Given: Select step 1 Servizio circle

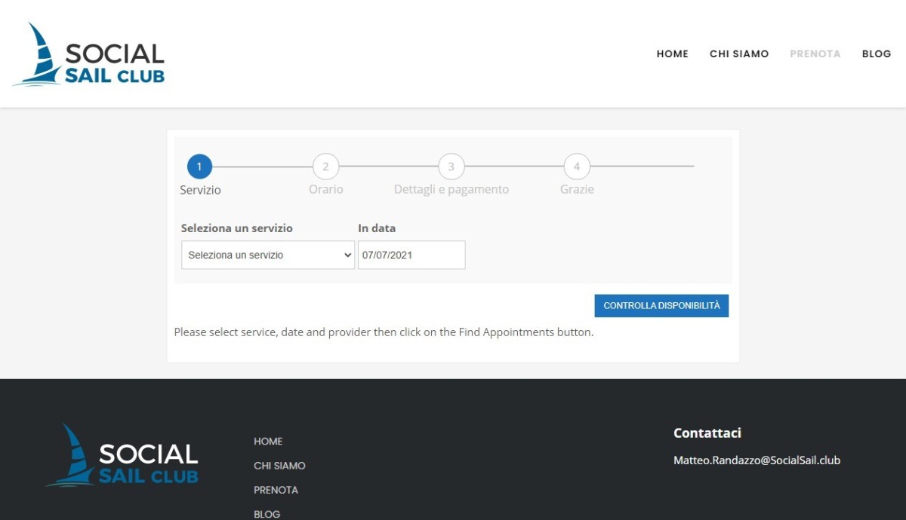Looking at the screenshot, I should pyautogui.click(x=199, y=167).
